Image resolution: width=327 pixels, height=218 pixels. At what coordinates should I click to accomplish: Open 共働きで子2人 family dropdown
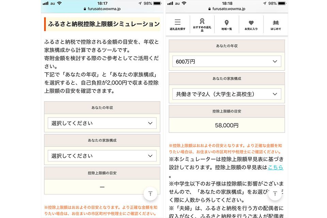pyautogui.click(x=227, y=94)
